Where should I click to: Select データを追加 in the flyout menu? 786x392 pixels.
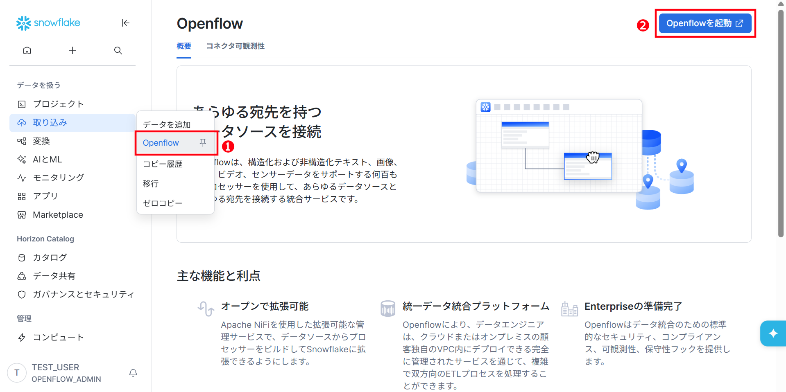click(167, 125)
